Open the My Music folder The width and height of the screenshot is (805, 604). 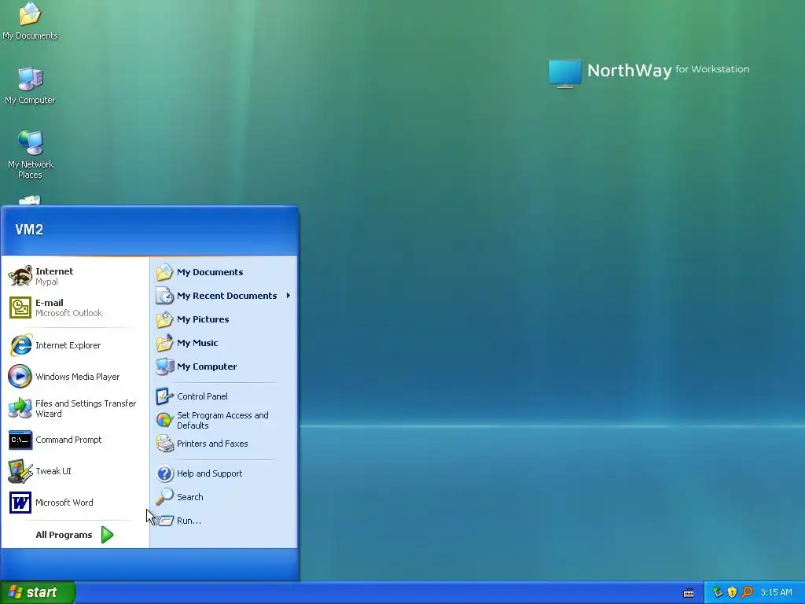click(x=223, y=343)
